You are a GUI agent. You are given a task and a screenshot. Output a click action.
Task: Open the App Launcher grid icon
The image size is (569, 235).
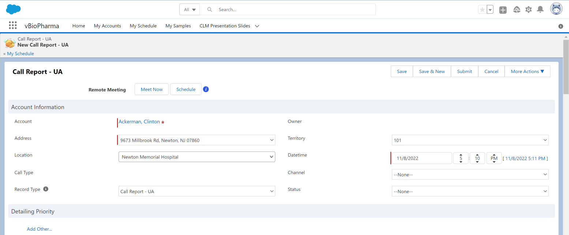point(13,26)
